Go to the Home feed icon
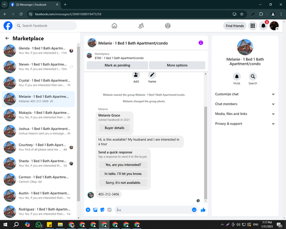This screenshot has width=286, height=229. (114, 26)
